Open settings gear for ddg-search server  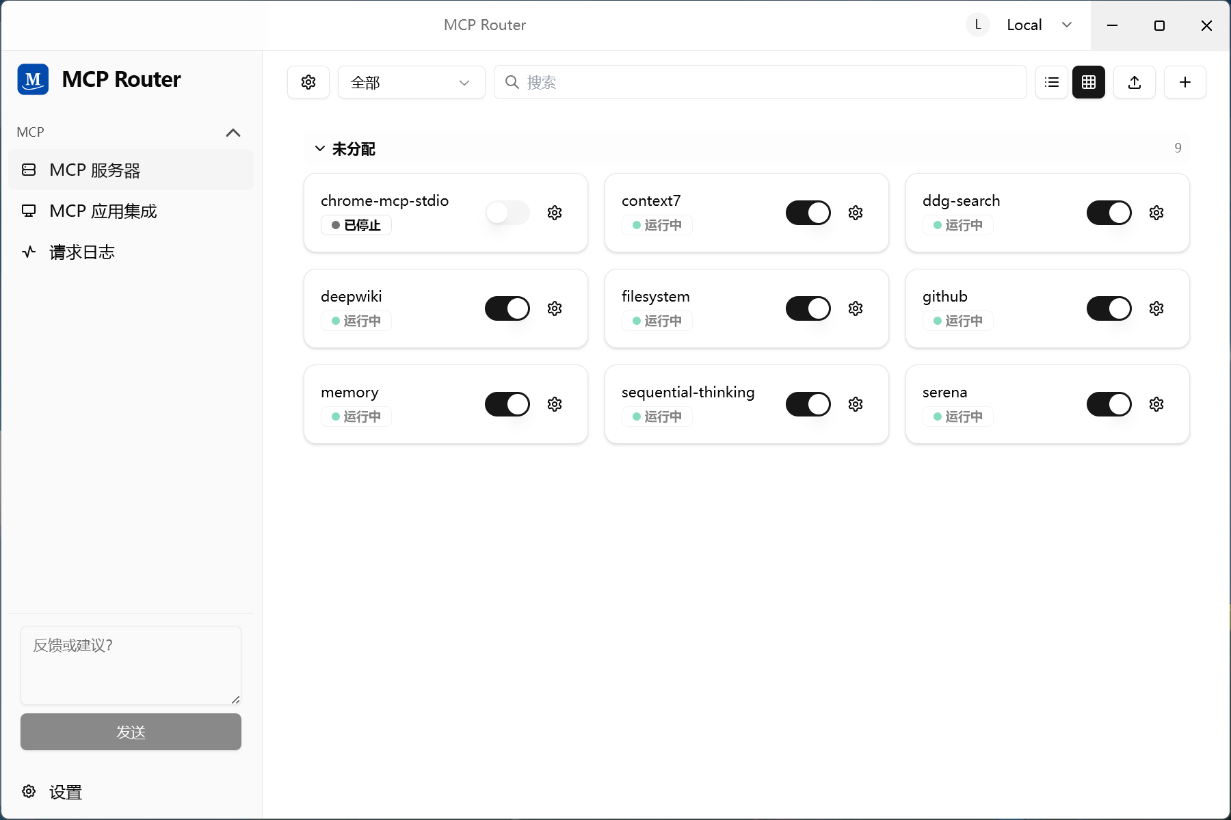[x=1156, y=213]
